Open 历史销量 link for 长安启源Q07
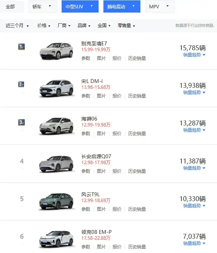 pos(137,171)
